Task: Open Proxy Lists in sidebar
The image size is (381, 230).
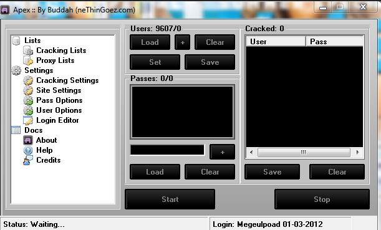Action: coord(55,60)
